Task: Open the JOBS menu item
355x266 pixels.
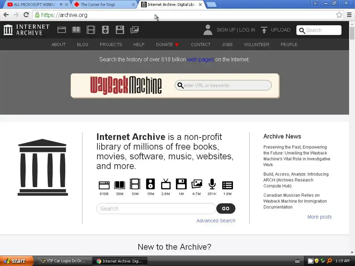Action: 227,45
